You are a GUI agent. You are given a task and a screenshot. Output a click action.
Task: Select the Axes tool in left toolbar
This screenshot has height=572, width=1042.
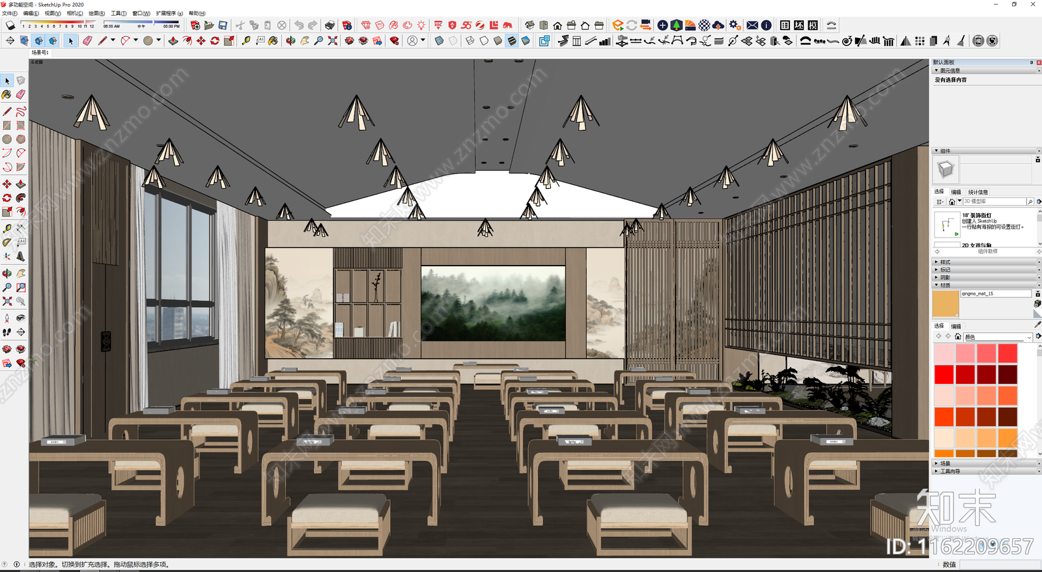[x=7, y=256]
